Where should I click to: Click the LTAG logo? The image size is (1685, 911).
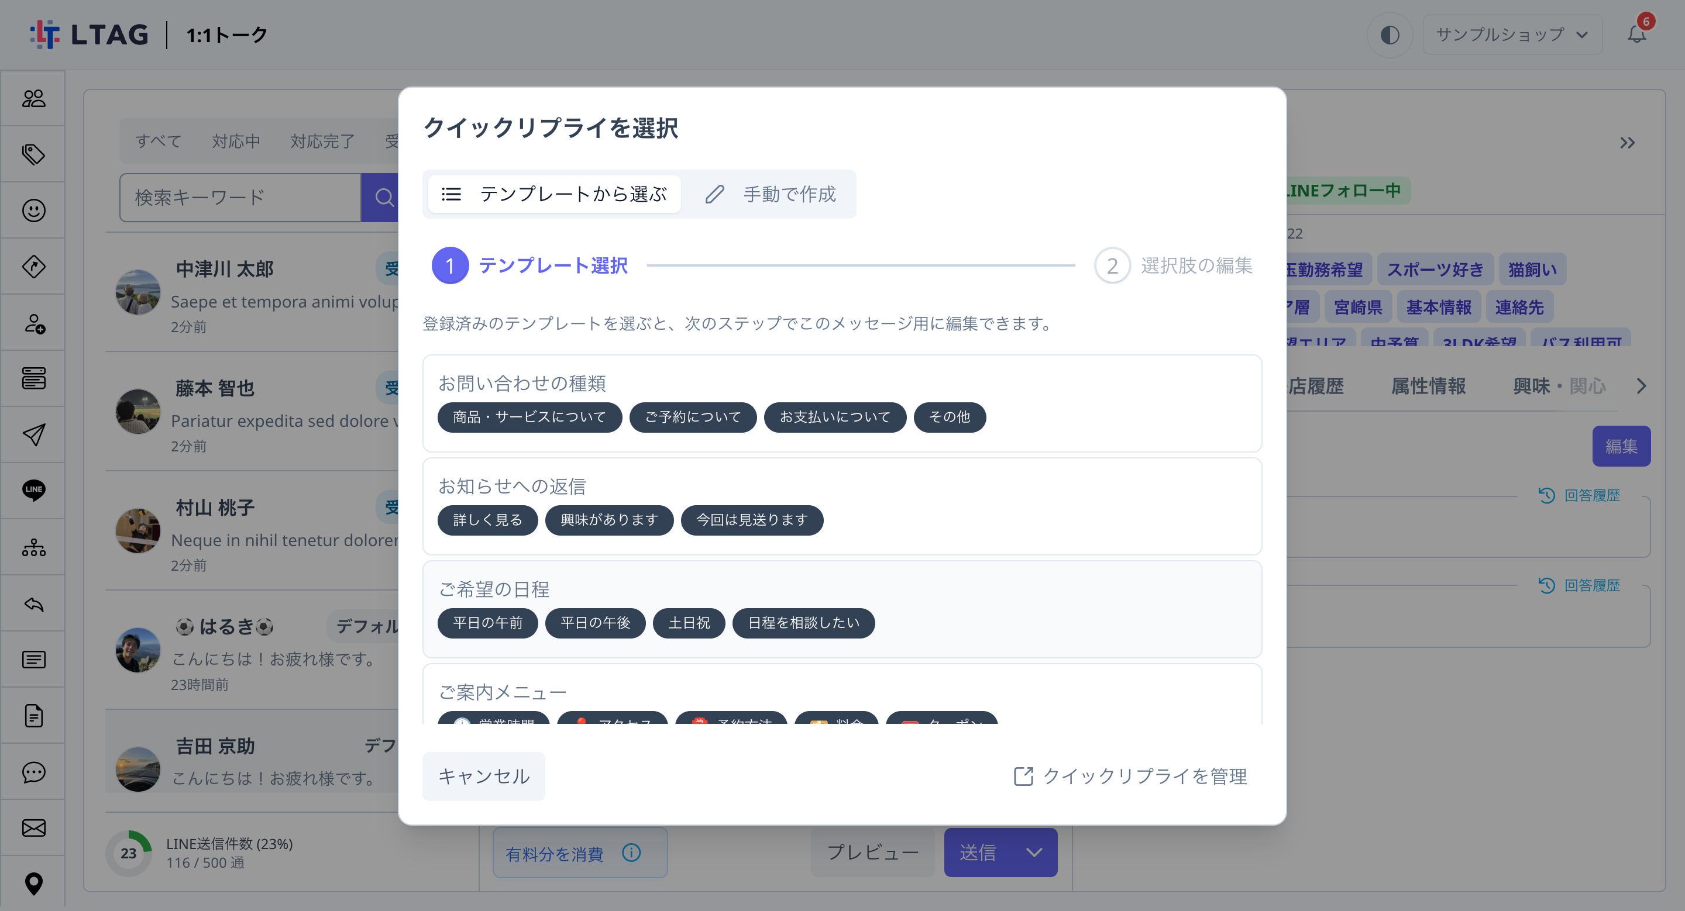pos(90,34)
